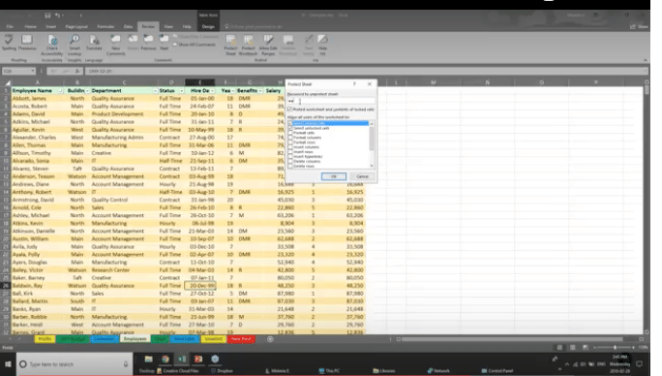Image resolution: width=662 pixels, height=376 pixels.
Task: Select the Employees sheet tab
Action: tap(135, 339)
